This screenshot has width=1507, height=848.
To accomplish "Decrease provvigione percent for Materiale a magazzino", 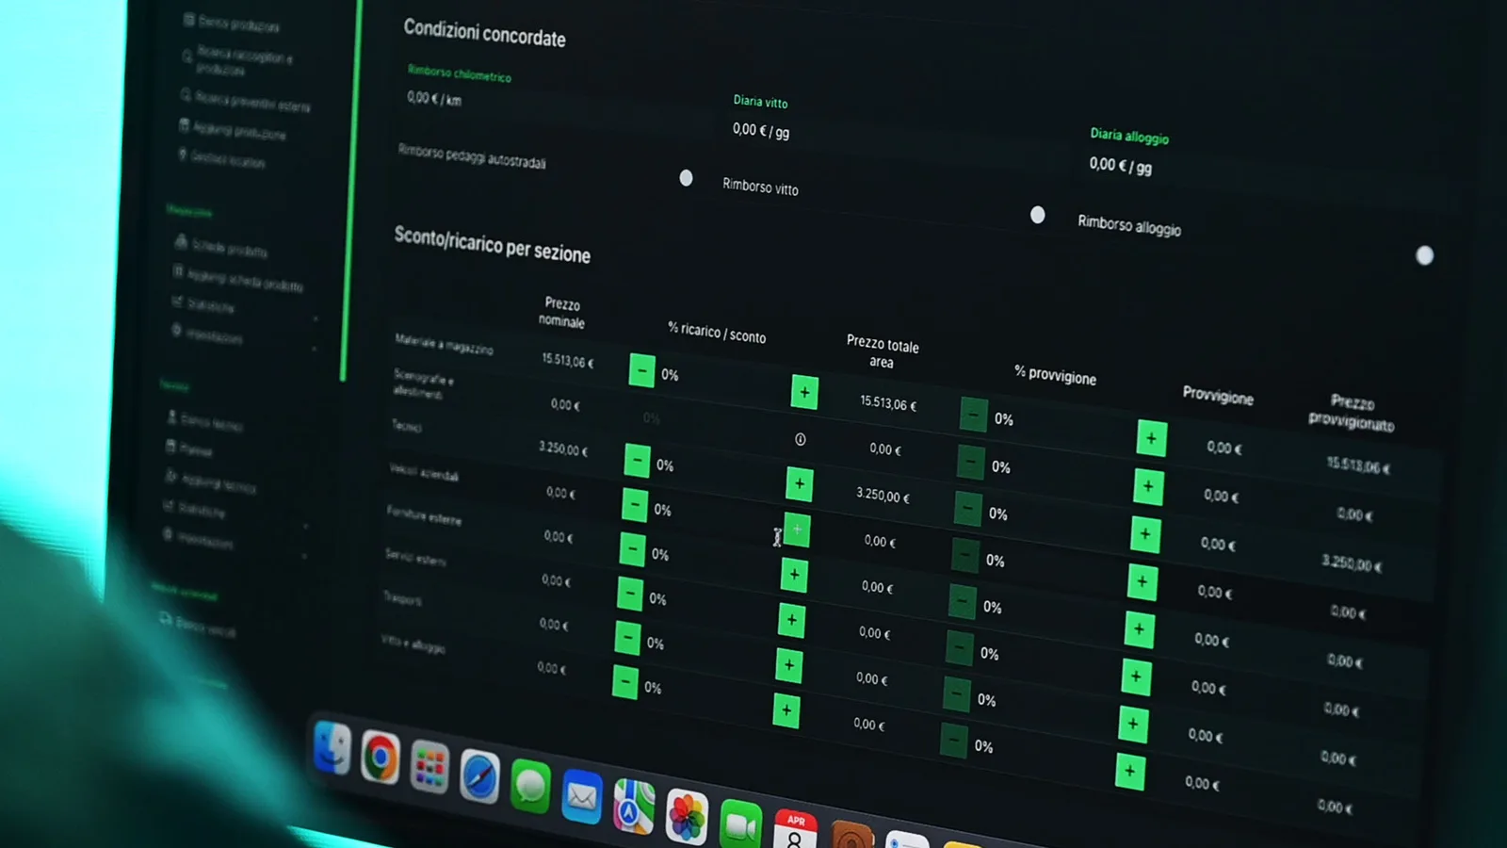I will point(974,415).
